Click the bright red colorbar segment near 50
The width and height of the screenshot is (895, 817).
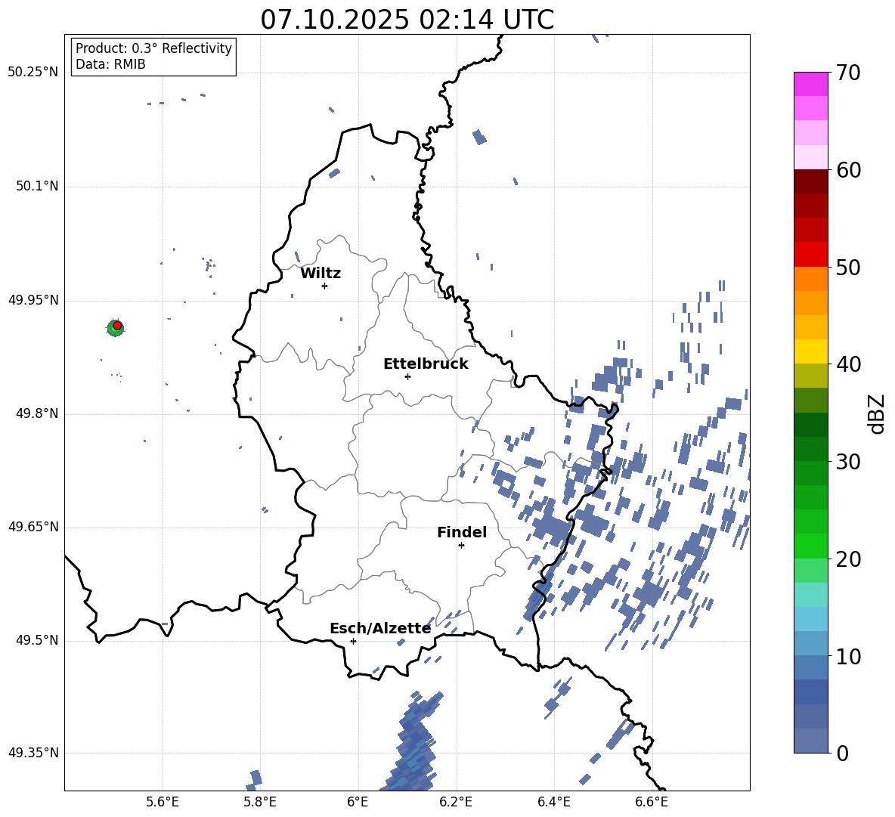coord(810,255)
